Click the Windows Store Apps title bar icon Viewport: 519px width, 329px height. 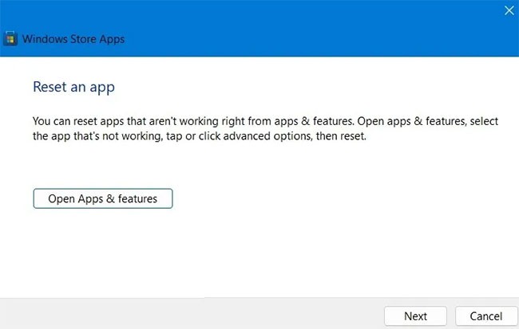pos(11,38)
